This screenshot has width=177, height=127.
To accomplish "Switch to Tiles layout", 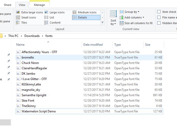I will [x=22, y=23].
